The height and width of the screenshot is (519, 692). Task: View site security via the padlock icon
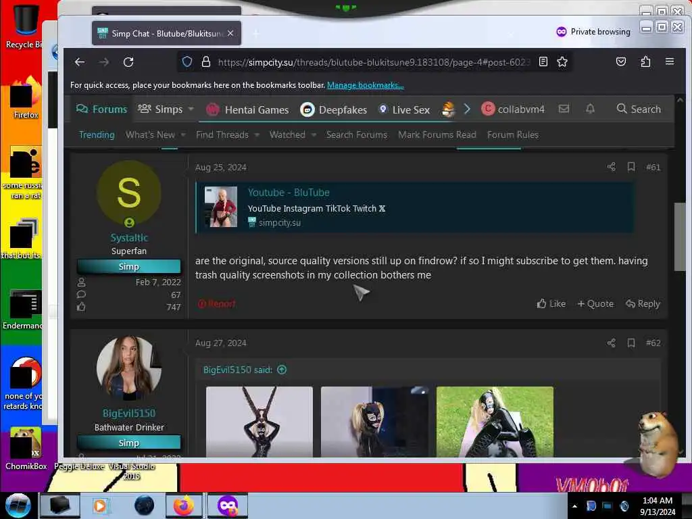coord(205,61)
